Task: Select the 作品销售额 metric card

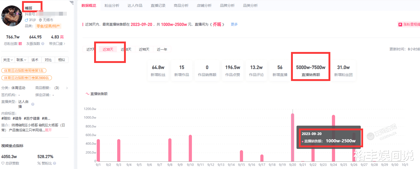Action: click(207, 71)
